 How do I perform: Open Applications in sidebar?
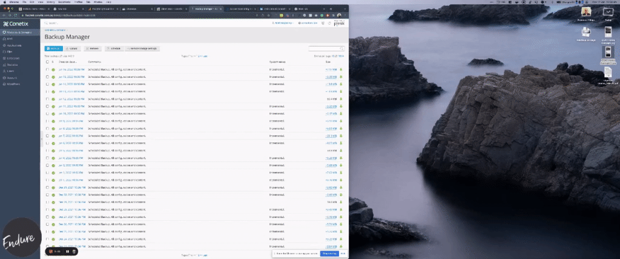click(20, 45)
